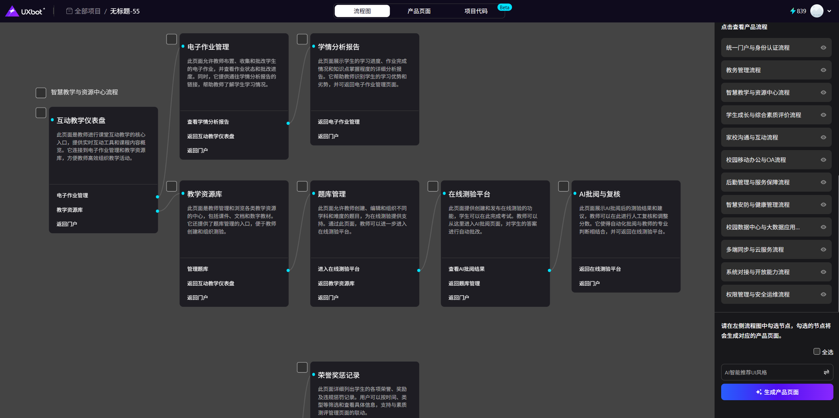Click the 839 credits count
839x418 pixels.
pos(801,11)
